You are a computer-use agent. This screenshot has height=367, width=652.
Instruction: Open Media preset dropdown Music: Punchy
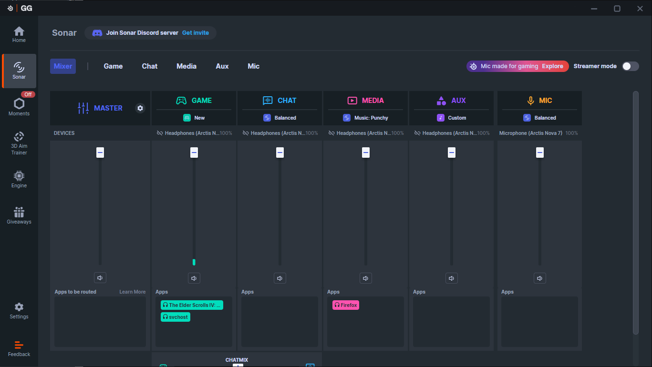tap(366, 118)
